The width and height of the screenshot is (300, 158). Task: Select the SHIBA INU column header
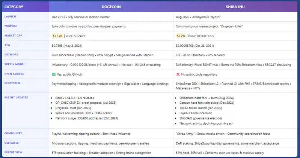[x=235, y=7]
